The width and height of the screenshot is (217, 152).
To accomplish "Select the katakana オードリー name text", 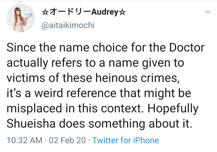I will pyautogui.click(x=70, y=12).
